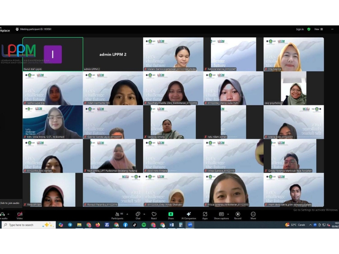Open the Chat panel icon
The image size is (339, 254).
[138, 214]
